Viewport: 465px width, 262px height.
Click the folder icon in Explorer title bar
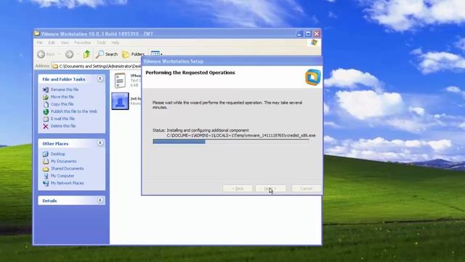coord(37,33)
